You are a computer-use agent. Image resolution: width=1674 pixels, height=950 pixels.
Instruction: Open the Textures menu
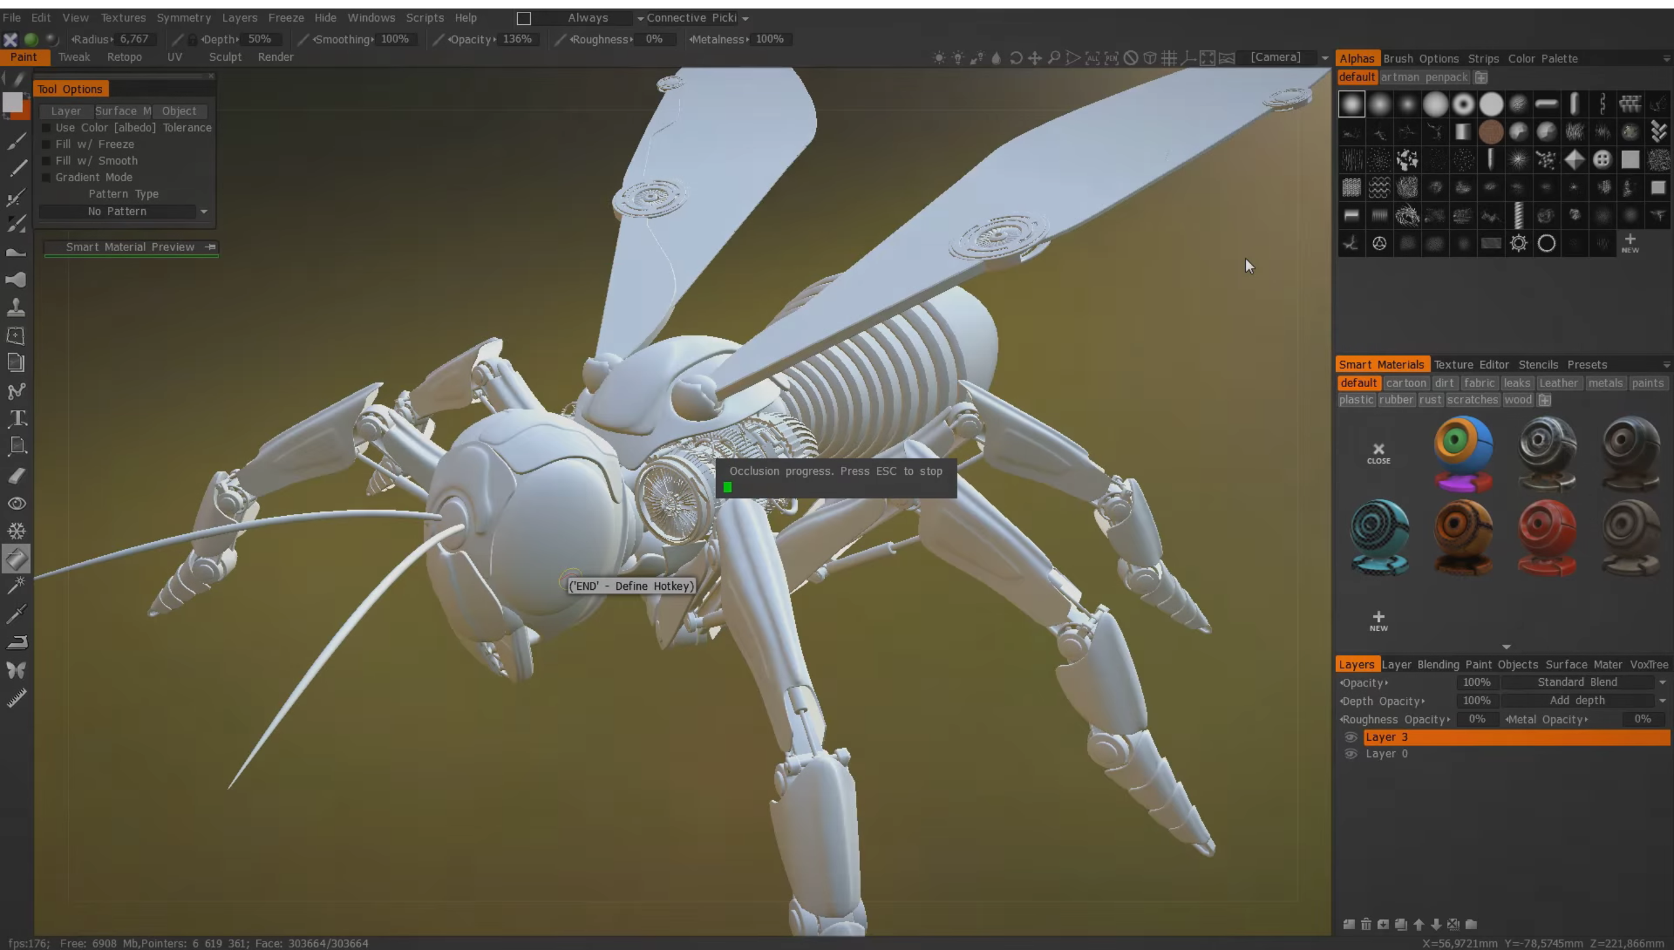(123, 17)
